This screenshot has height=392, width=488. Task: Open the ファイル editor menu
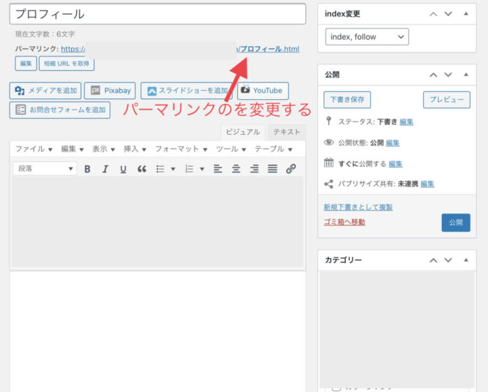(x=33, y=149)
